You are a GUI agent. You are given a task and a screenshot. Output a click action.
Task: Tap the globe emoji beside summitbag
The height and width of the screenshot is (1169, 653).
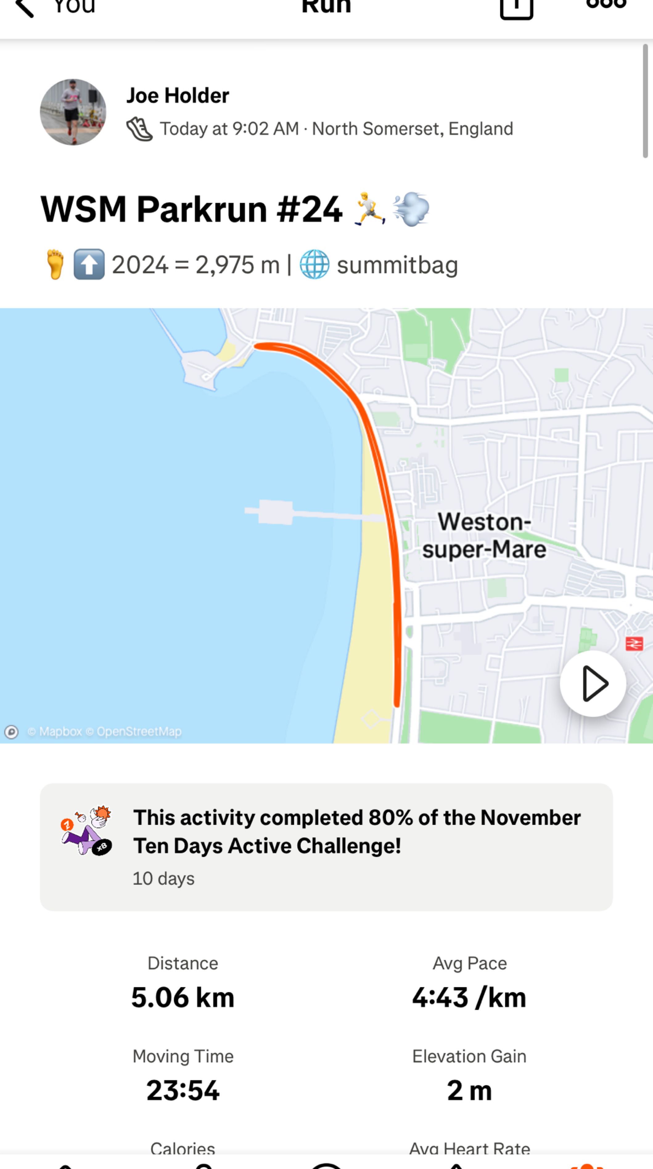tap(314, 265)
